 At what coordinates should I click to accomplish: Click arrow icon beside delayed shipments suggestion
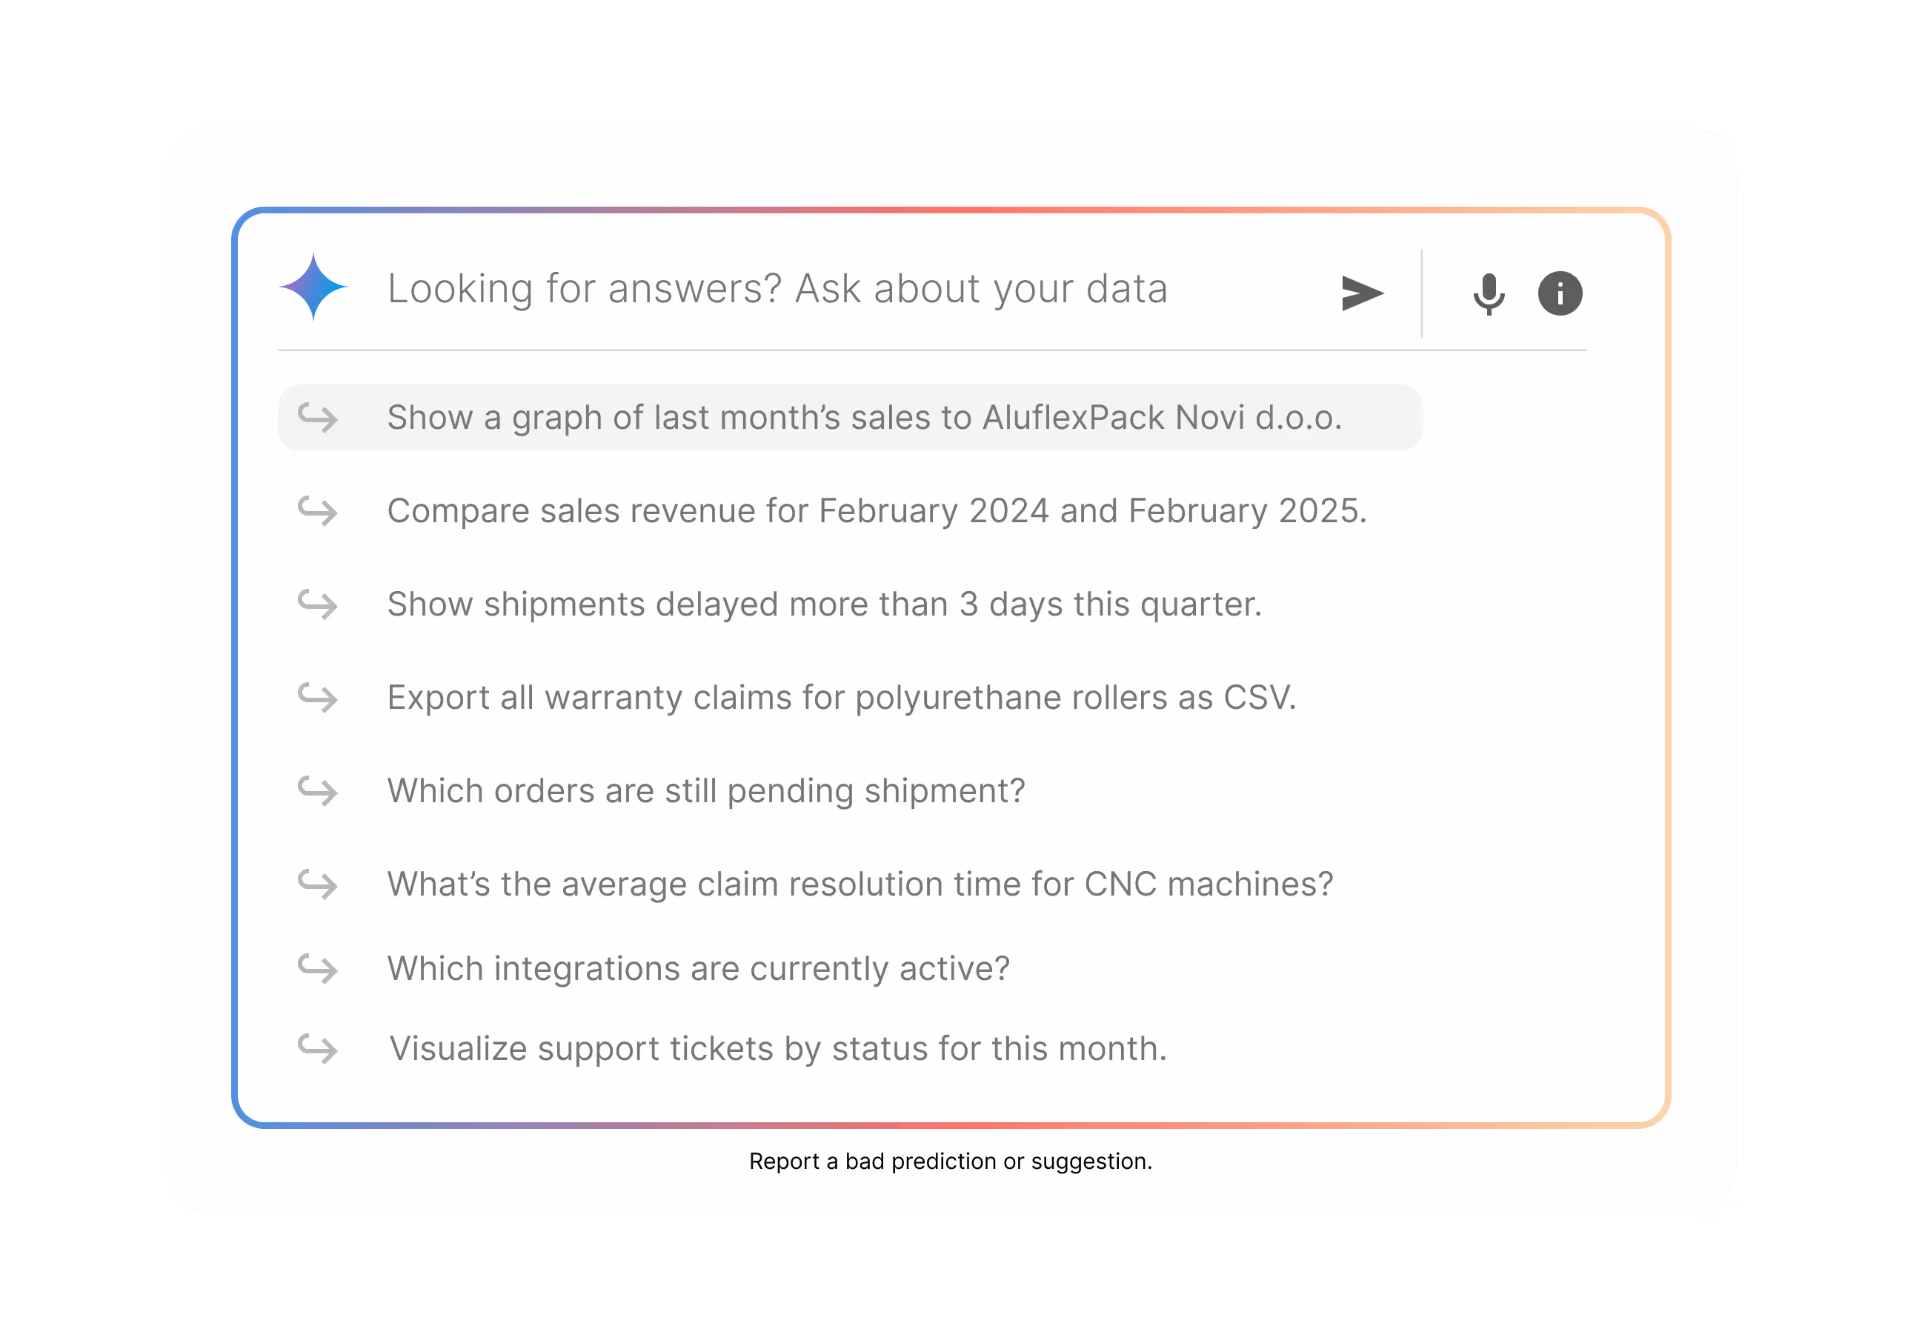pos(318,604)
